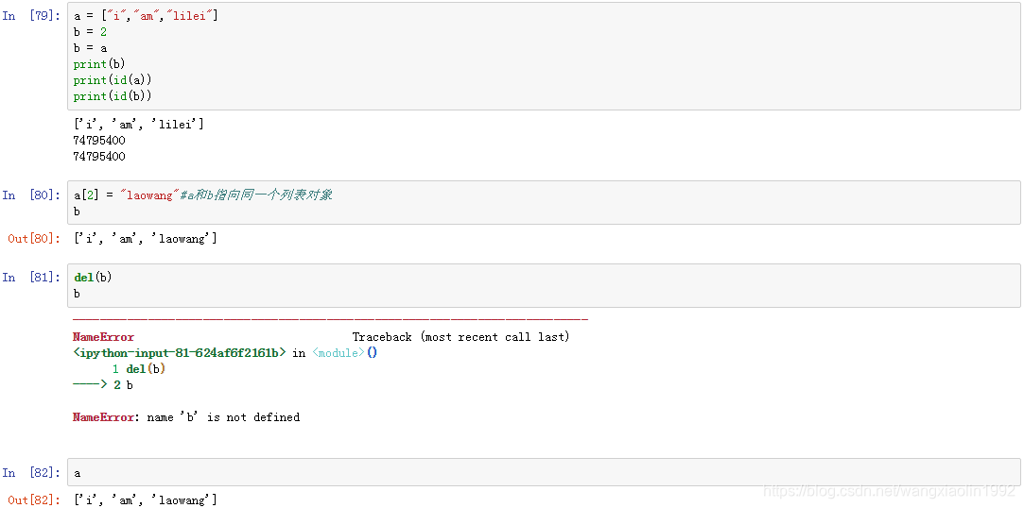Viewport: 1024px width, 508px height.
Task: Click code cell In [81] with del(b)
Action: pos(544,285)
